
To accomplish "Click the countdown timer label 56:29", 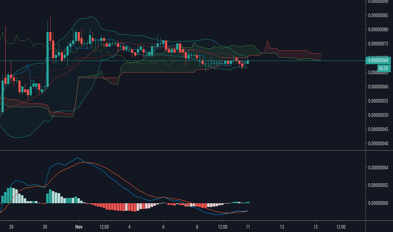I will [x=383, y=68].
